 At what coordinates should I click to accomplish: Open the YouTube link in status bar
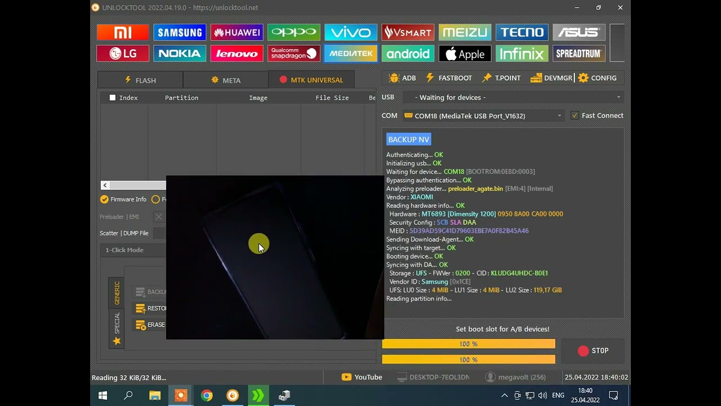362,377
